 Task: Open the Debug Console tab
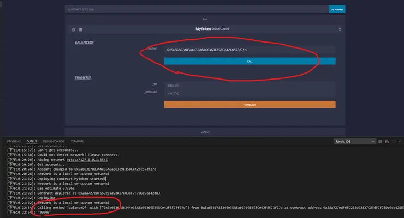(54, 141)
